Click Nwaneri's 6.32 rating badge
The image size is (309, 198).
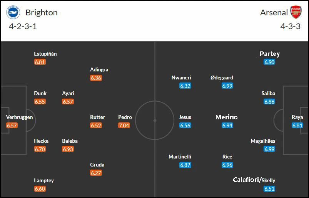[x=185, y=86]
